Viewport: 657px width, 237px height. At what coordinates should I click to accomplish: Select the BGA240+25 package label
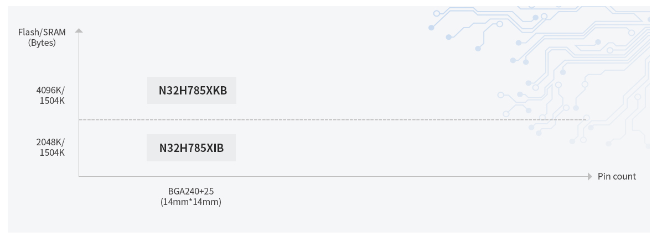coord(191,191)
